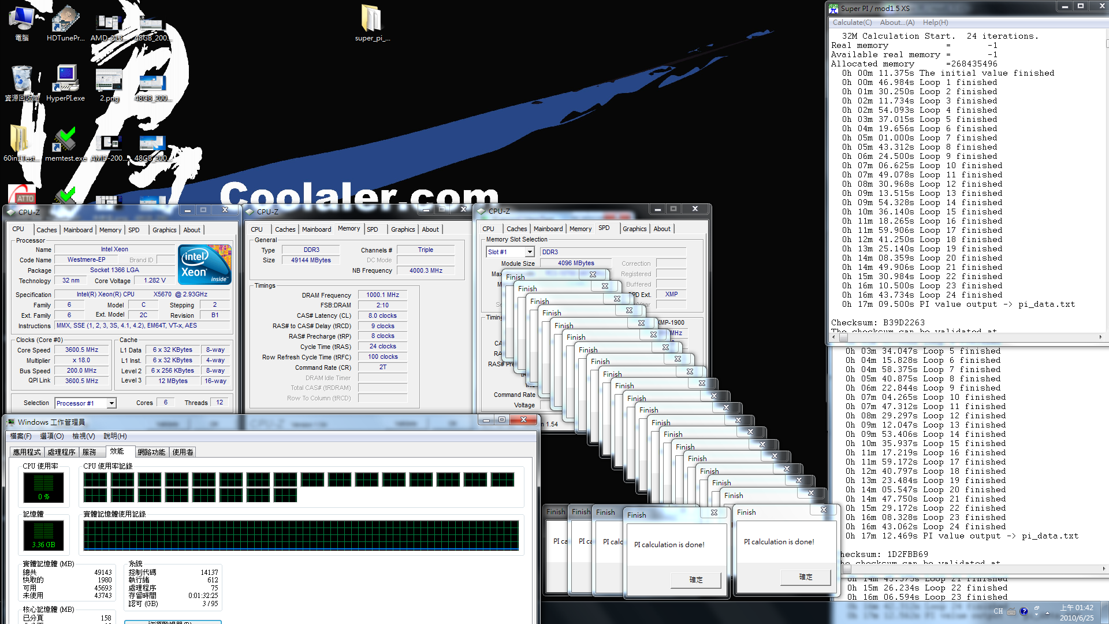Open 選項(O) menu in Task Manager
The width and height of the screenshot is (1109, 624).
52,436
